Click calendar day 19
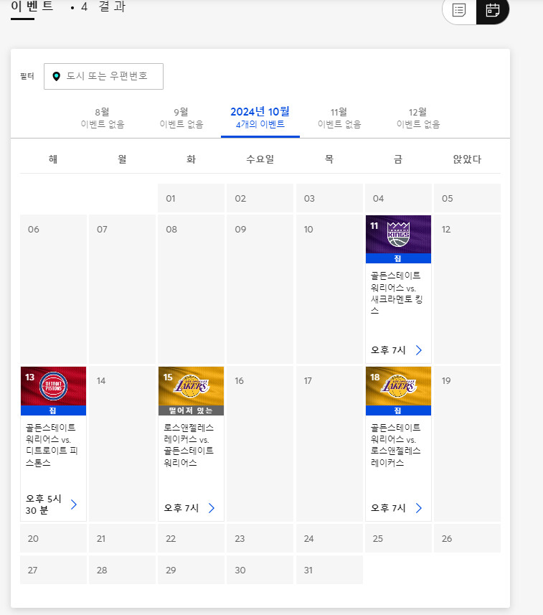The height and width of the screenshot is (615, 543). (468, 444)
